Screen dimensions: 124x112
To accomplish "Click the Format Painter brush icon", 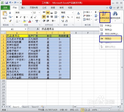I will tap(10, 21).
